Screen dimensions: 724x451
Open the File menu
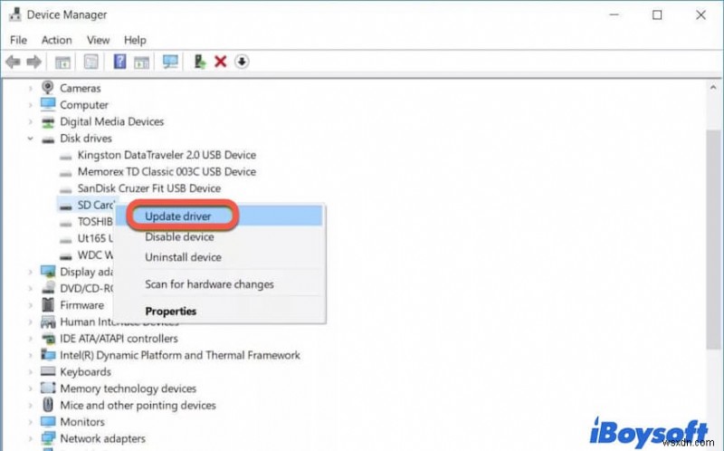[x=18, y=40]
